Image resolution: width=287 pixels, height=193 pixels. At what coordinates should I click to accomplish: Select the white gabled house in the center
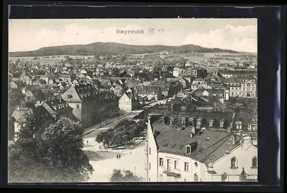(127, 102)
